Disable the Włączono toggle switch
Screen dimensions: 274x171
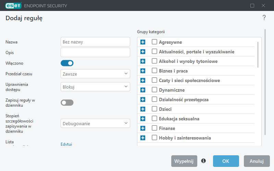pyautogui.click(x=67, y=63)
